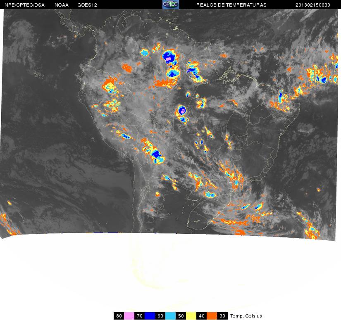Image resolution: width=341 pixels, height=320 pixels.
Task: Select the dark blue -70 to -60 swatch
Action: [150, 315]
